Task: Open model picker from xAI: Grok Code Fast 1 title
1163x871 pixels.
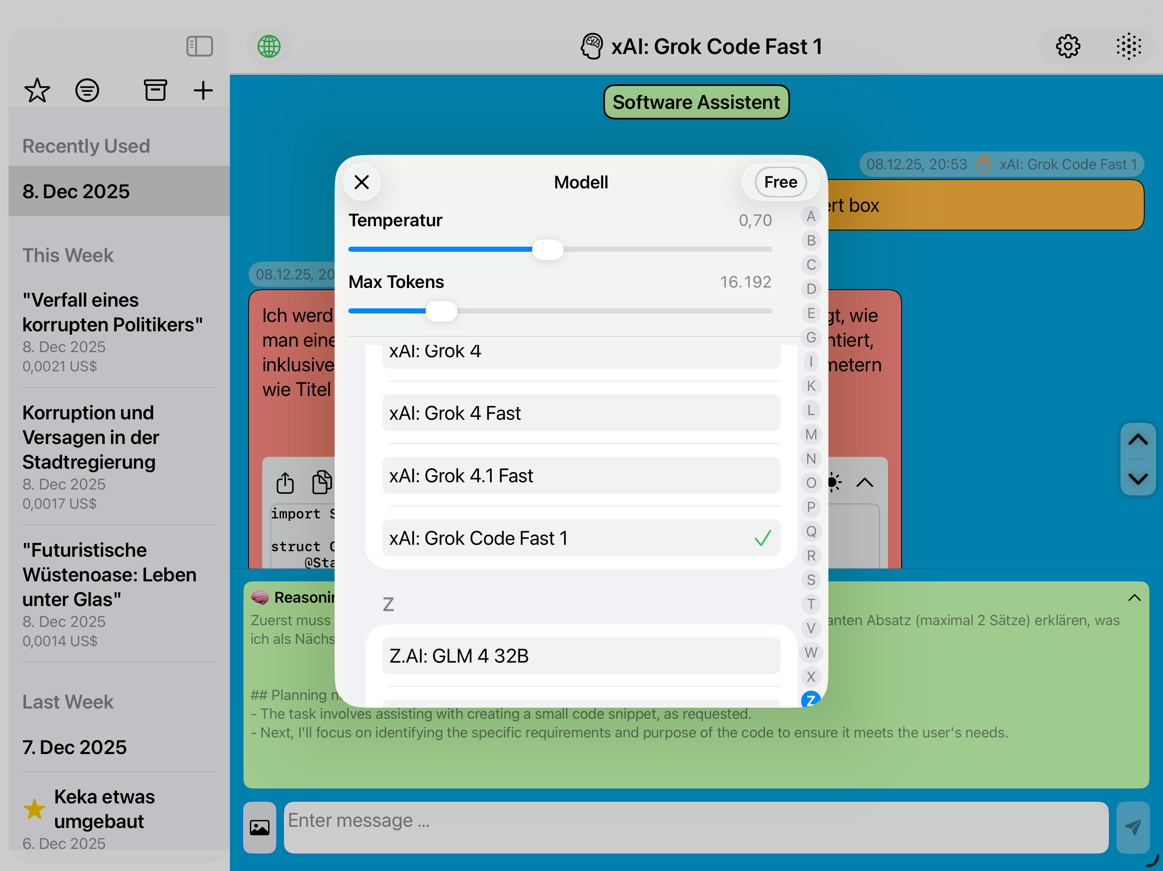Action: point(716,46)
